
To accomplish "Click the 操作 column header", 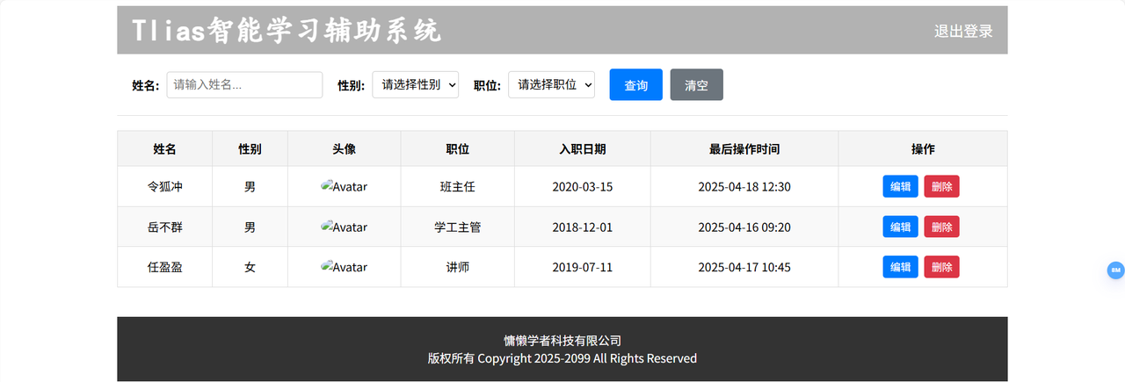I will point(923,148).
